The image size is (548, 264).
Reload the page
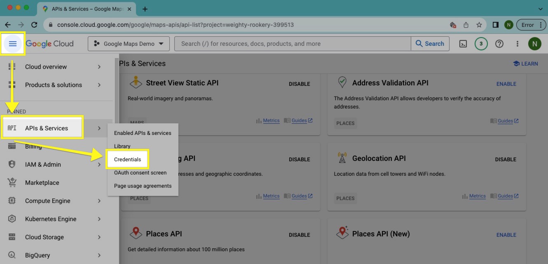coord(34,25)
